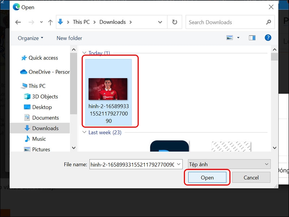Close the Open dialog window
Image resolution: width=289 pixels, height=217 pixels.
tap(271, 7)
